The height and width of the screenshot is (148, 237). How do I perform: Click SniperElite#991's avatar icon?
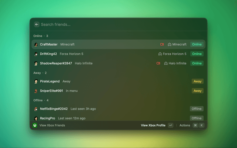point(36,91)
